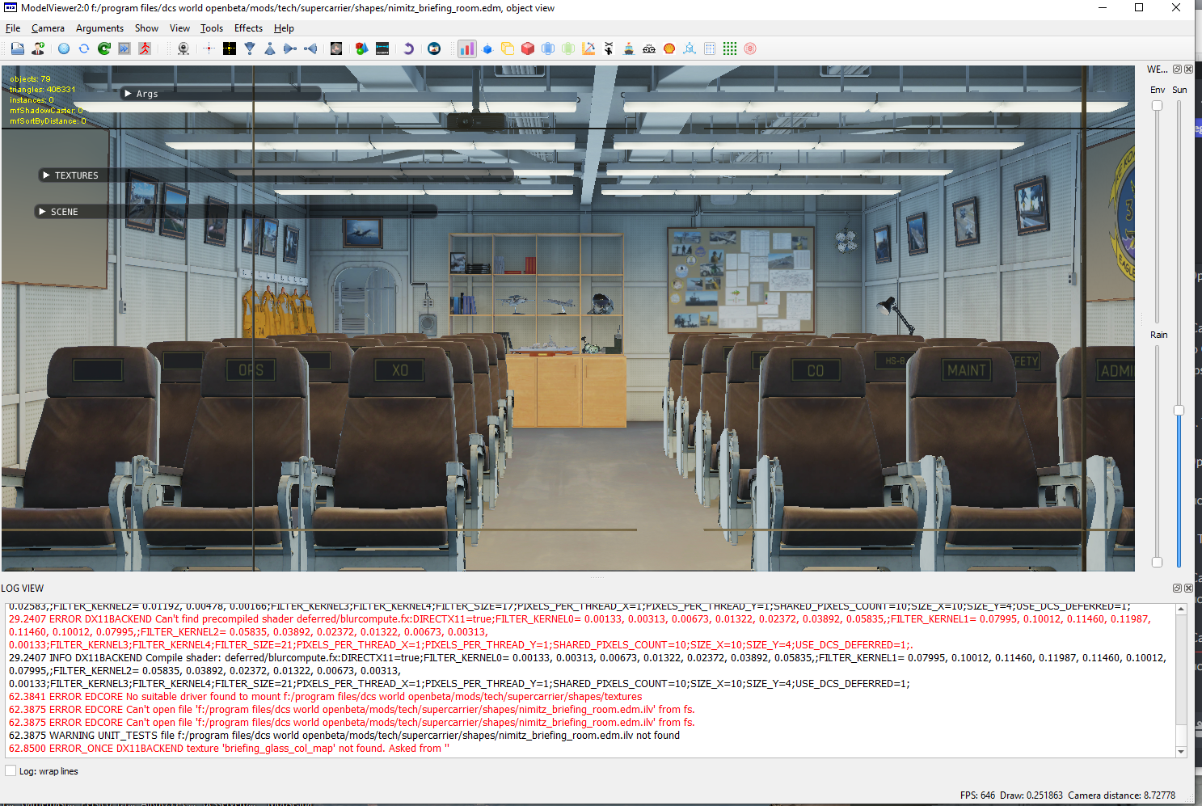Float the Log View panel
This screenshot has height=806, width=1202.
click(x=1178, y=589)
